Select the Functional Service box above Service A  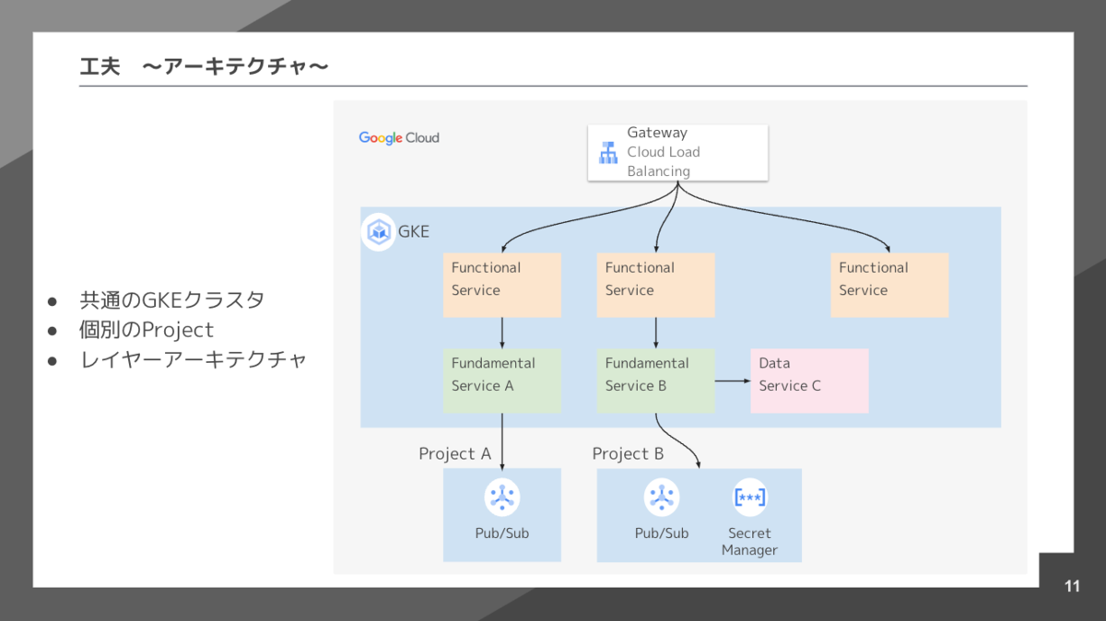[502, 285]
